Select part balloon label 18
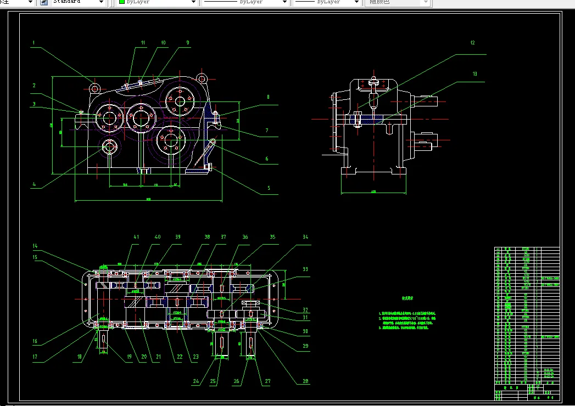Viewport: 575px width, 406px height. (79, 357)
